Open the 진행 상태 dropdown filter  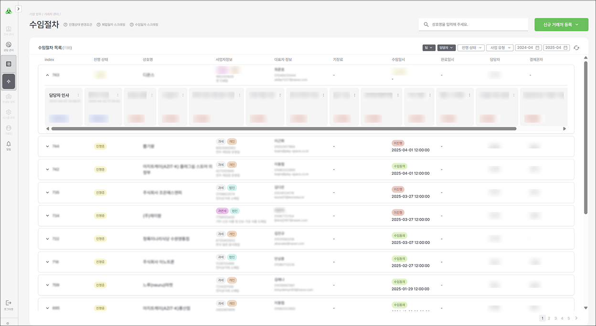(470, 48)
